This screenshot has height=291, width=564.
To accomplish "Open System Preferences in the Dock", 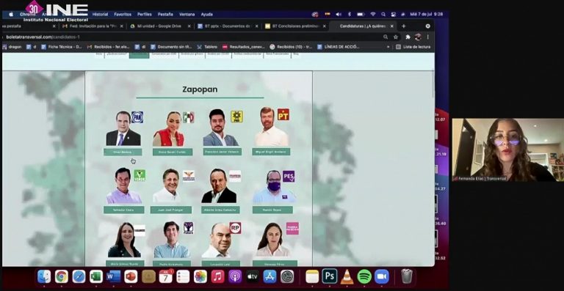I will point(287,276).
